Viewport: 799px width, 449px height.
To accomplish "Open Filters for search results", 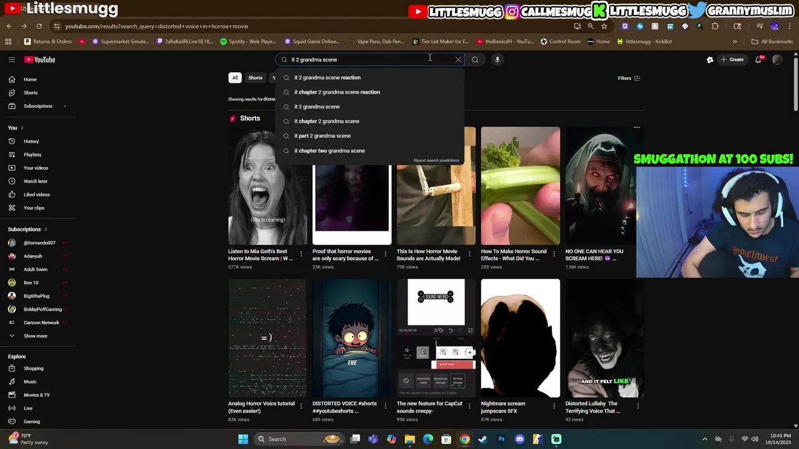I will 629,78.
